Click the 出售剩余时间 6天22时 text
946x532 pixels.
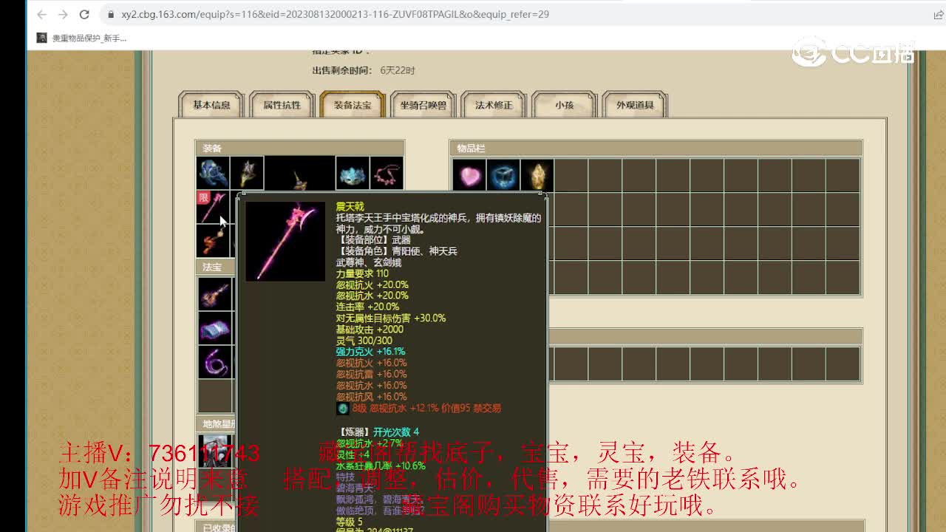tap(364, 70)
